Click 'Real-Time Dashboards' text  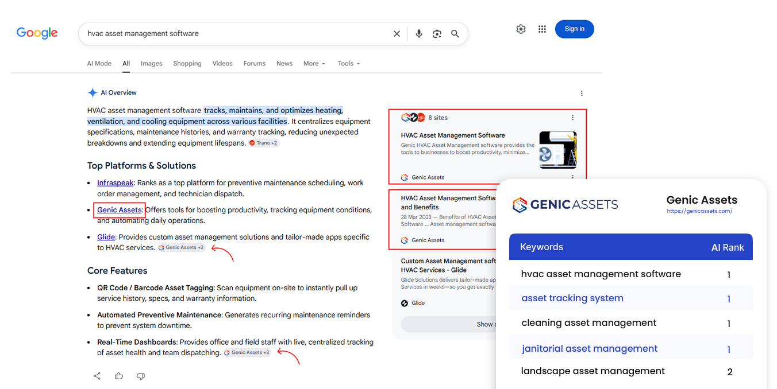click(136, 342)
